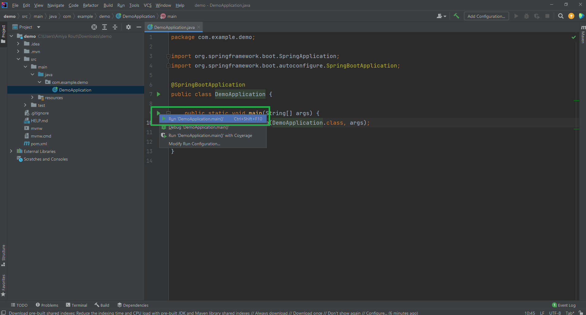
Task: Collapse the java folder
Action: click(33, 75)
